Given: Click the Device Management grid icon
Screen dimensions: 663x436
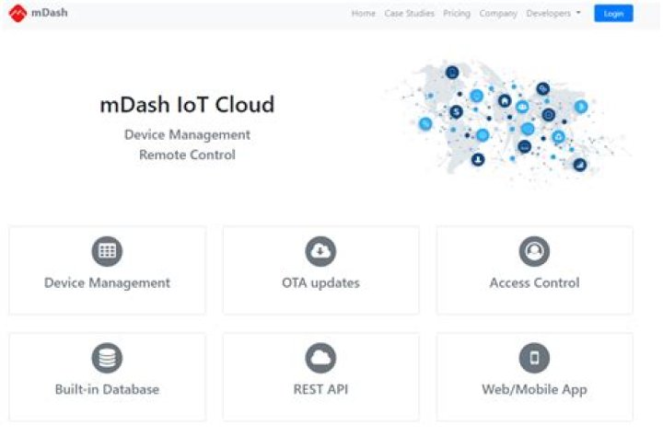Looking at the screenshot, I should click(107, 251).
